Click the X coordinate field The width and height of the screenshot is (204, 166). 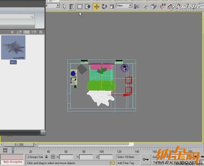click(66, 157)
